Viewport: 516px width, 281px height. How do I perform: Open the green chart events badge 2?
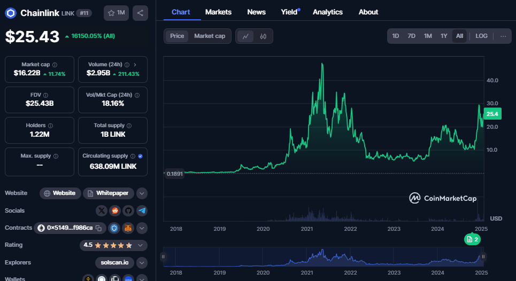472,239
